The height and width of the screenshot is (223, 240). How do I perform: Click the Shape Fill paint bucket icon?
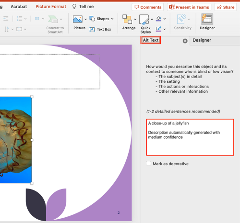158,19
